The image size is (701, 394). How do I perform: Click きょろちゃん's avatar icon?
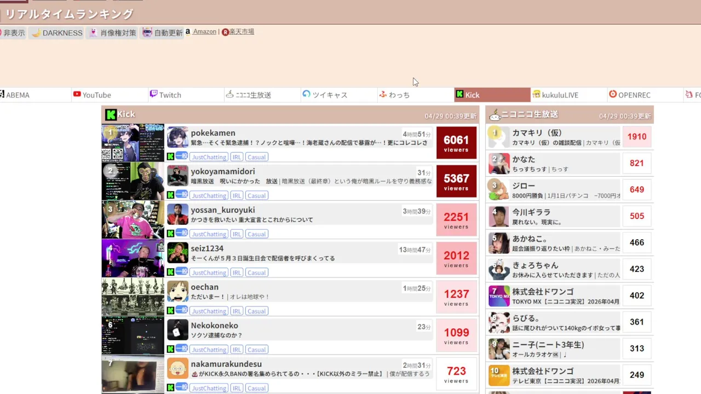coord(499,269)
